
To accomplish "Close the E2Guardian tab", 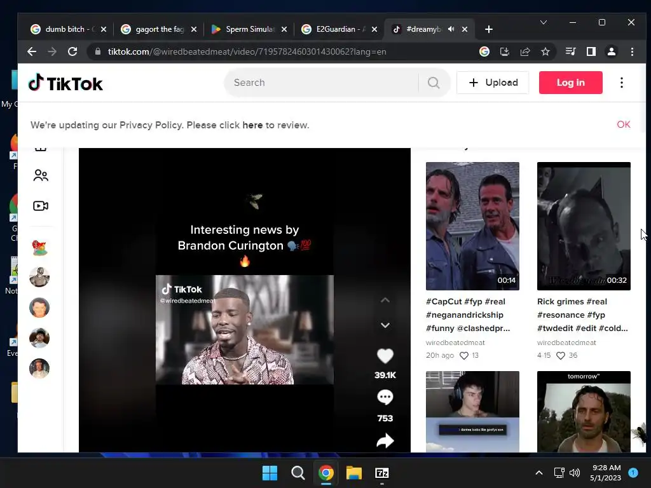I will click(x=374, y=29).
